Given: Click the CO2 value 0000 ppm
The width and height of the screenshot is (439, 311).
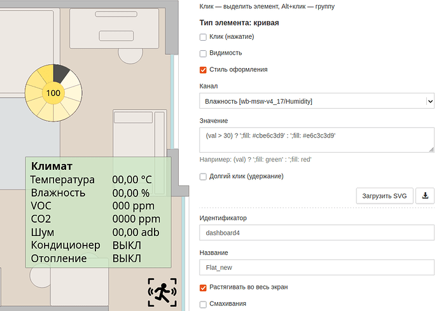Looking at the screenshot, I should pos(136,219).
